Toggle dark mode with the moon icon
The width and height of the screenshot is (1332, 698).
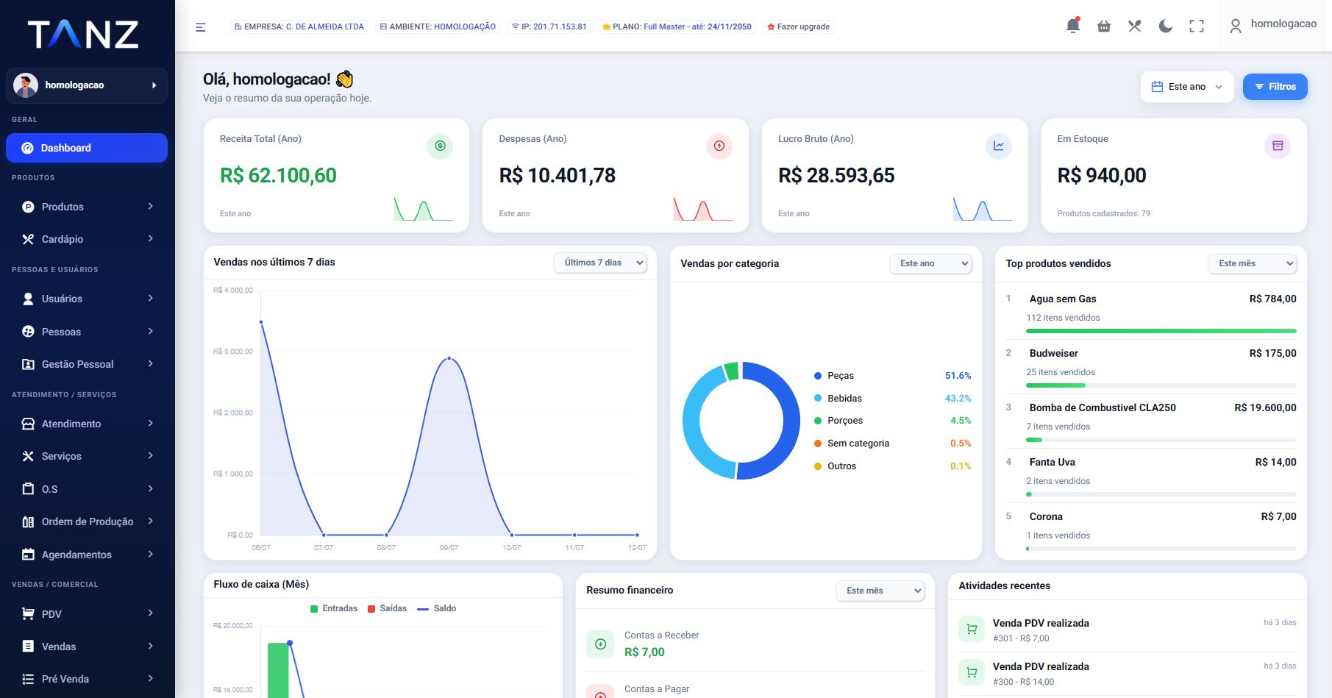point(1166,26)
